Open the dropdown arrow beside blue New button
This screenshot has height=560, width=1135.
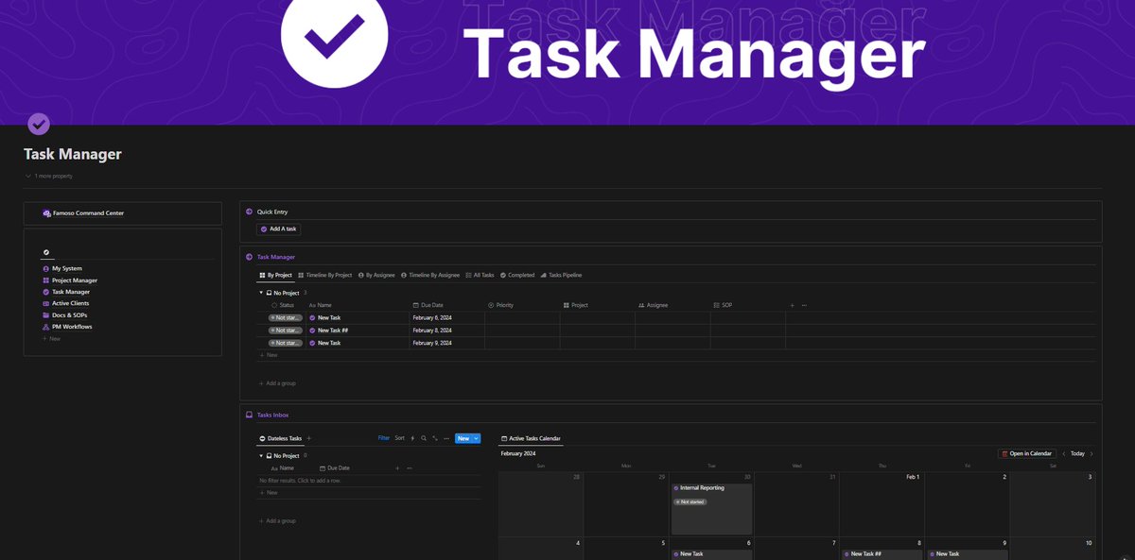coord(476,438)
